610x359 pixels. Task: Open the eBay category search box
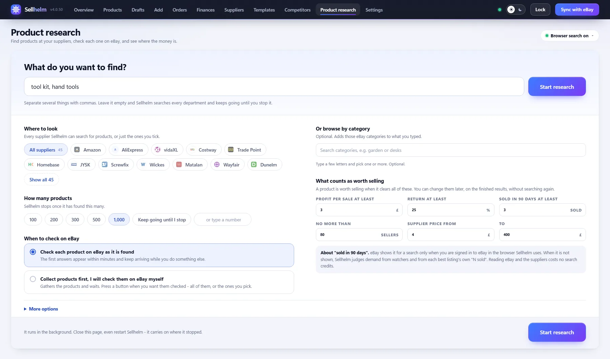tap(451, 150)
